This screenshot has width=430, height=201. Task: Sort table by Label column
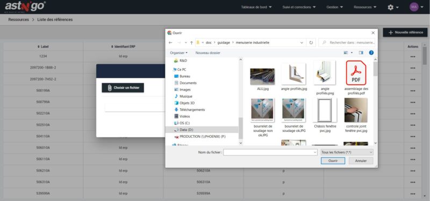[43, 47]
